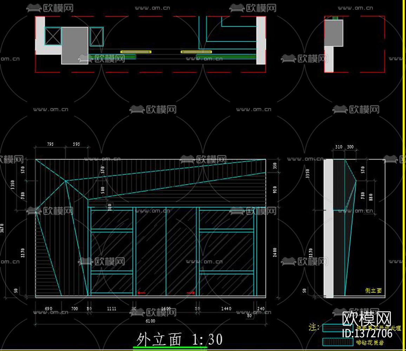Select the left-pointing red door arrow
The image size is (406, 351).
142,293
